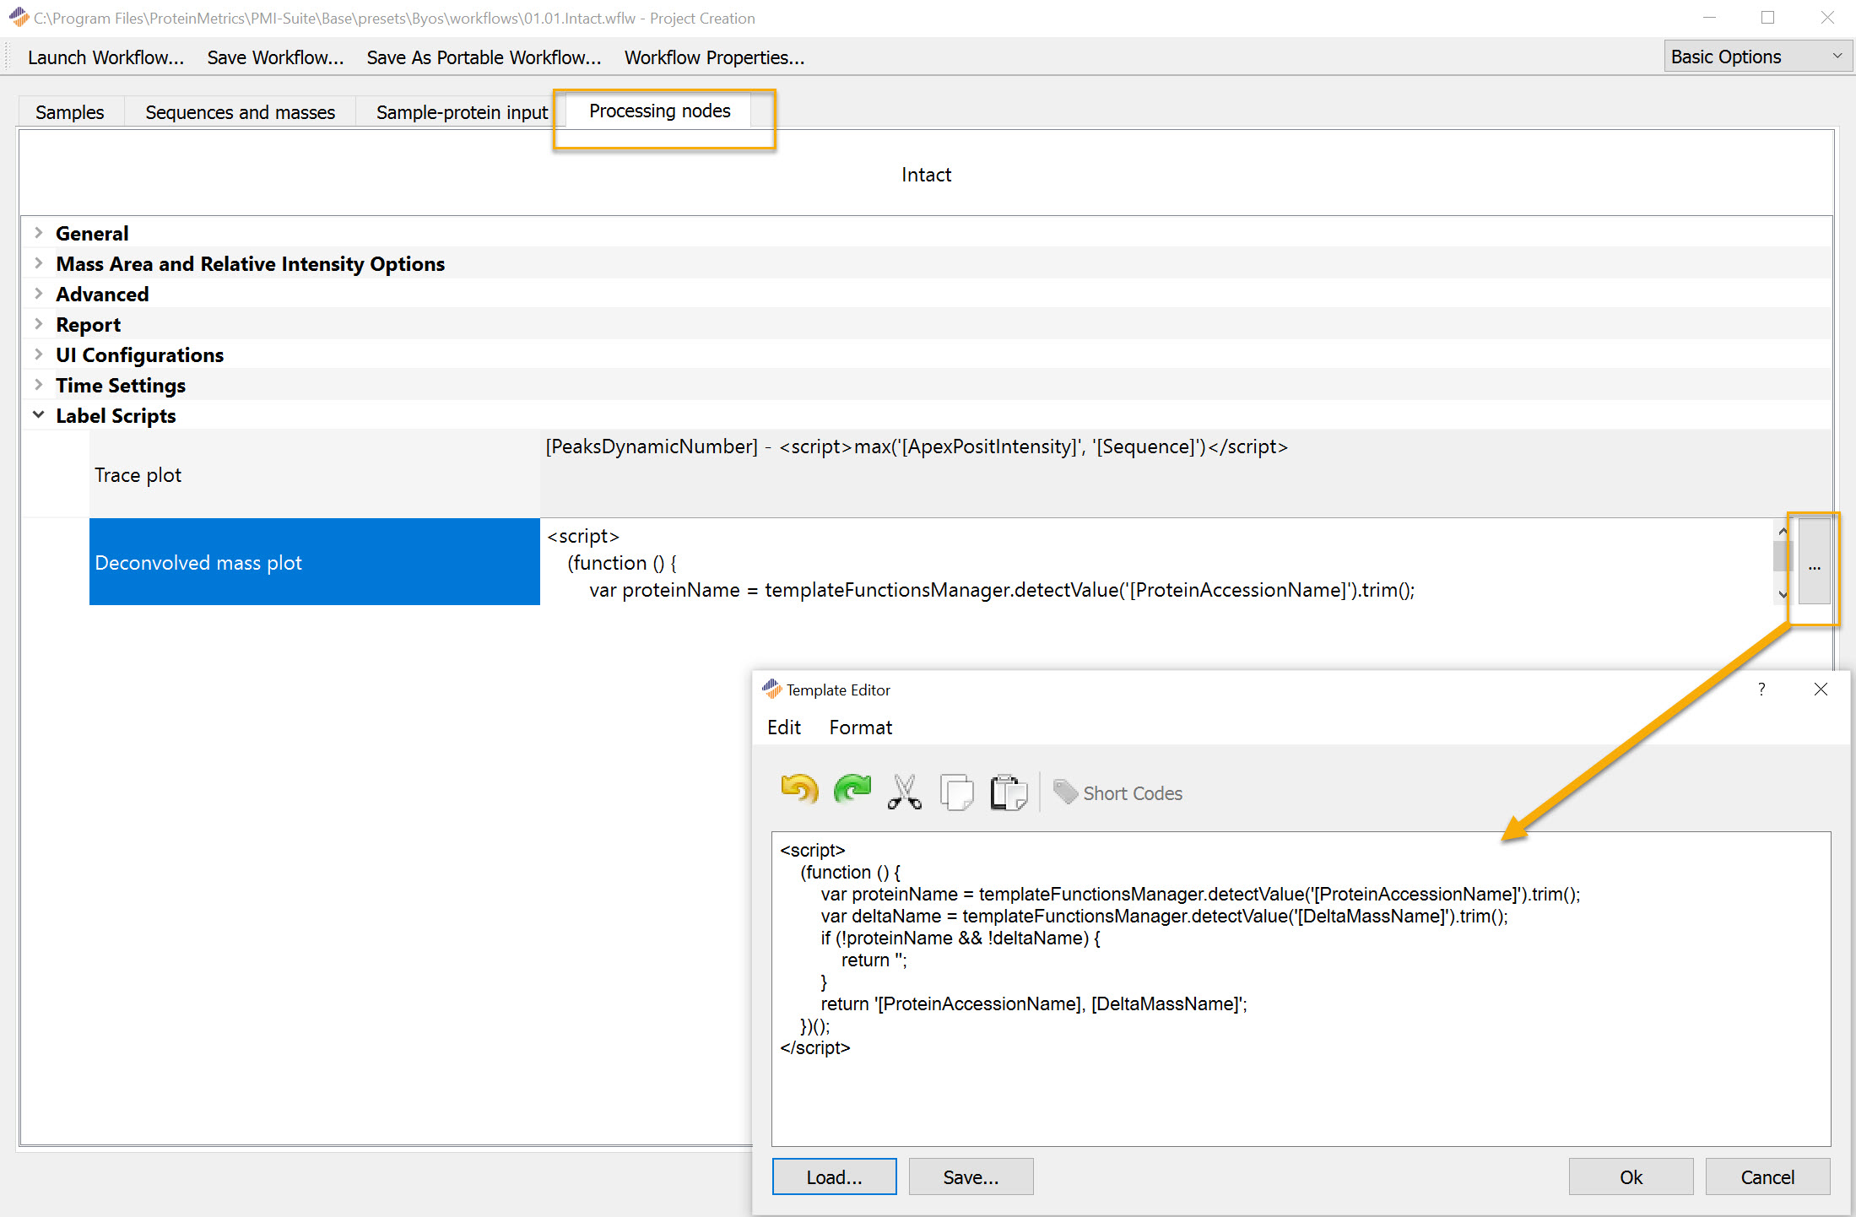Click the Undo icon in Template Editor
Image resolution: width=1856 pixels, height=1217 pixels.
pos(799,791)
